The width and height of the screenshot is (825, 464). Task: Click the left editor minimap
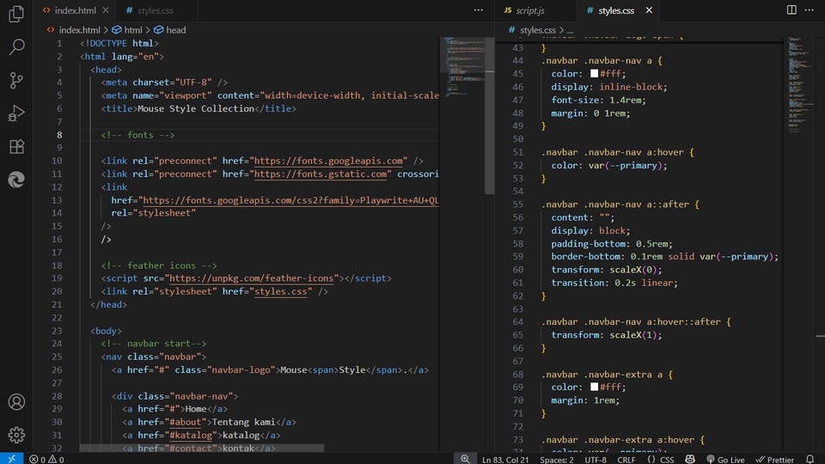click(x=463, y=66)
